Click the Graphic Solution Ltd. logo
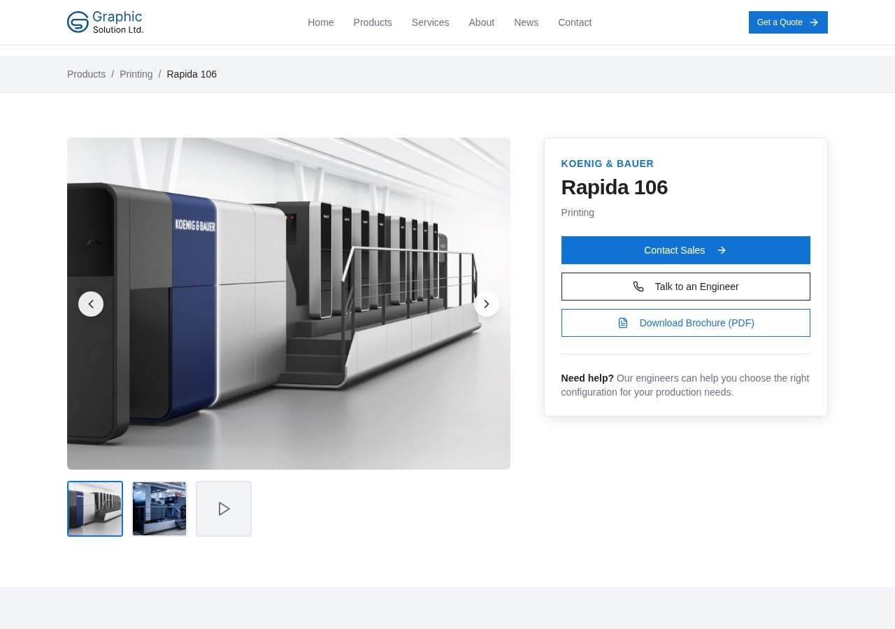The height and width of the screenshot is (629, 895). 106,22
